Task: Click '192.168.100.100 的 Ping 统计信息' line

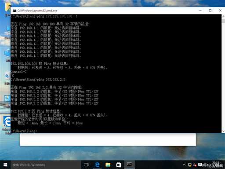Action: [x=40, y=64]
